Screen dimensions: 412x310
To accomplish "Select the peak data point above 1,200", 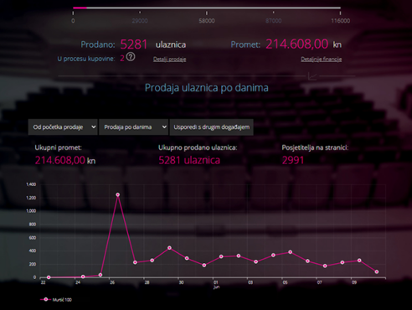I will (x=118, y=194).
